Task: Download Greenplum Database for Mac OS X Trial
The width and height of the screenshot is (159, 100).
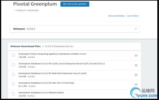Action: [x=46, y=83]
